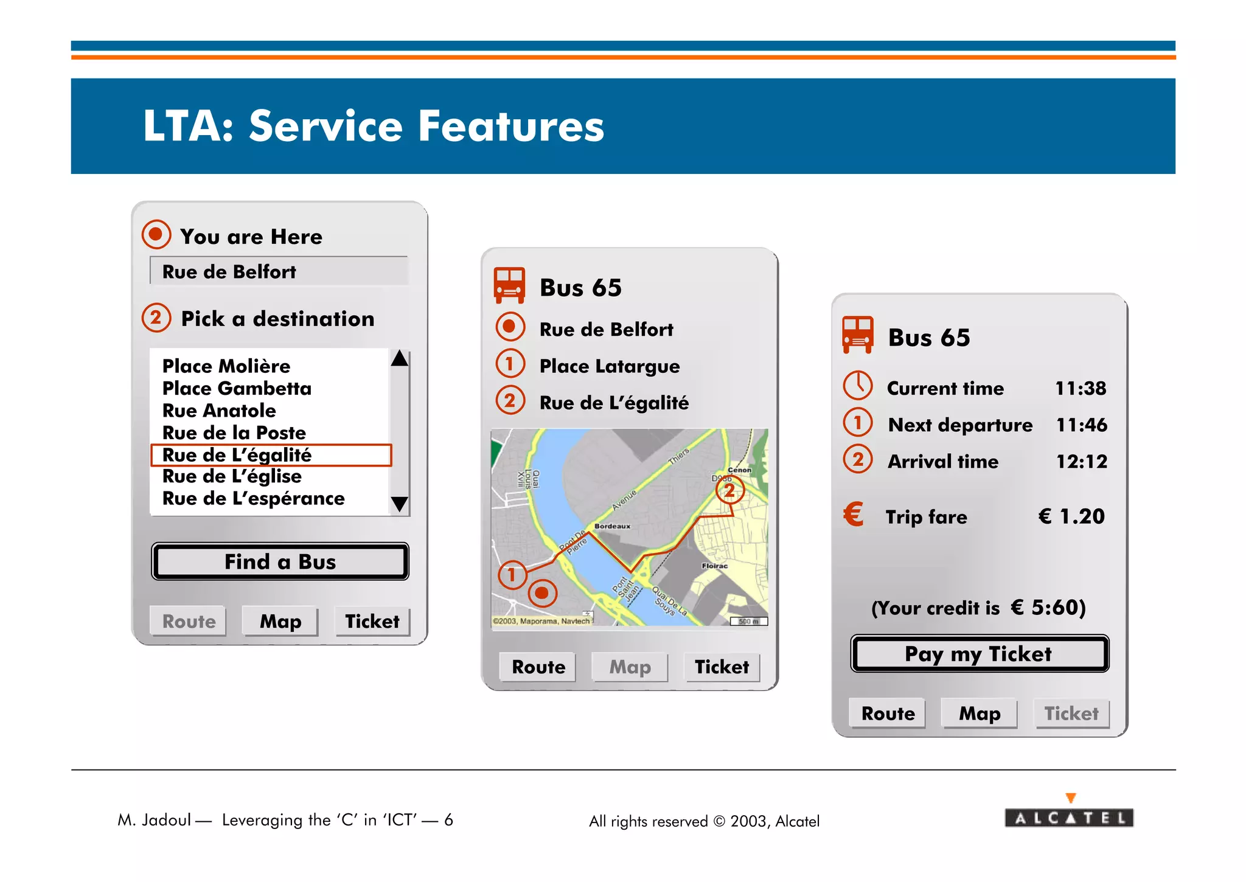Click map marker 1 on the route map
Screen dimensions: 1246x882
click(x=512, y=575)
